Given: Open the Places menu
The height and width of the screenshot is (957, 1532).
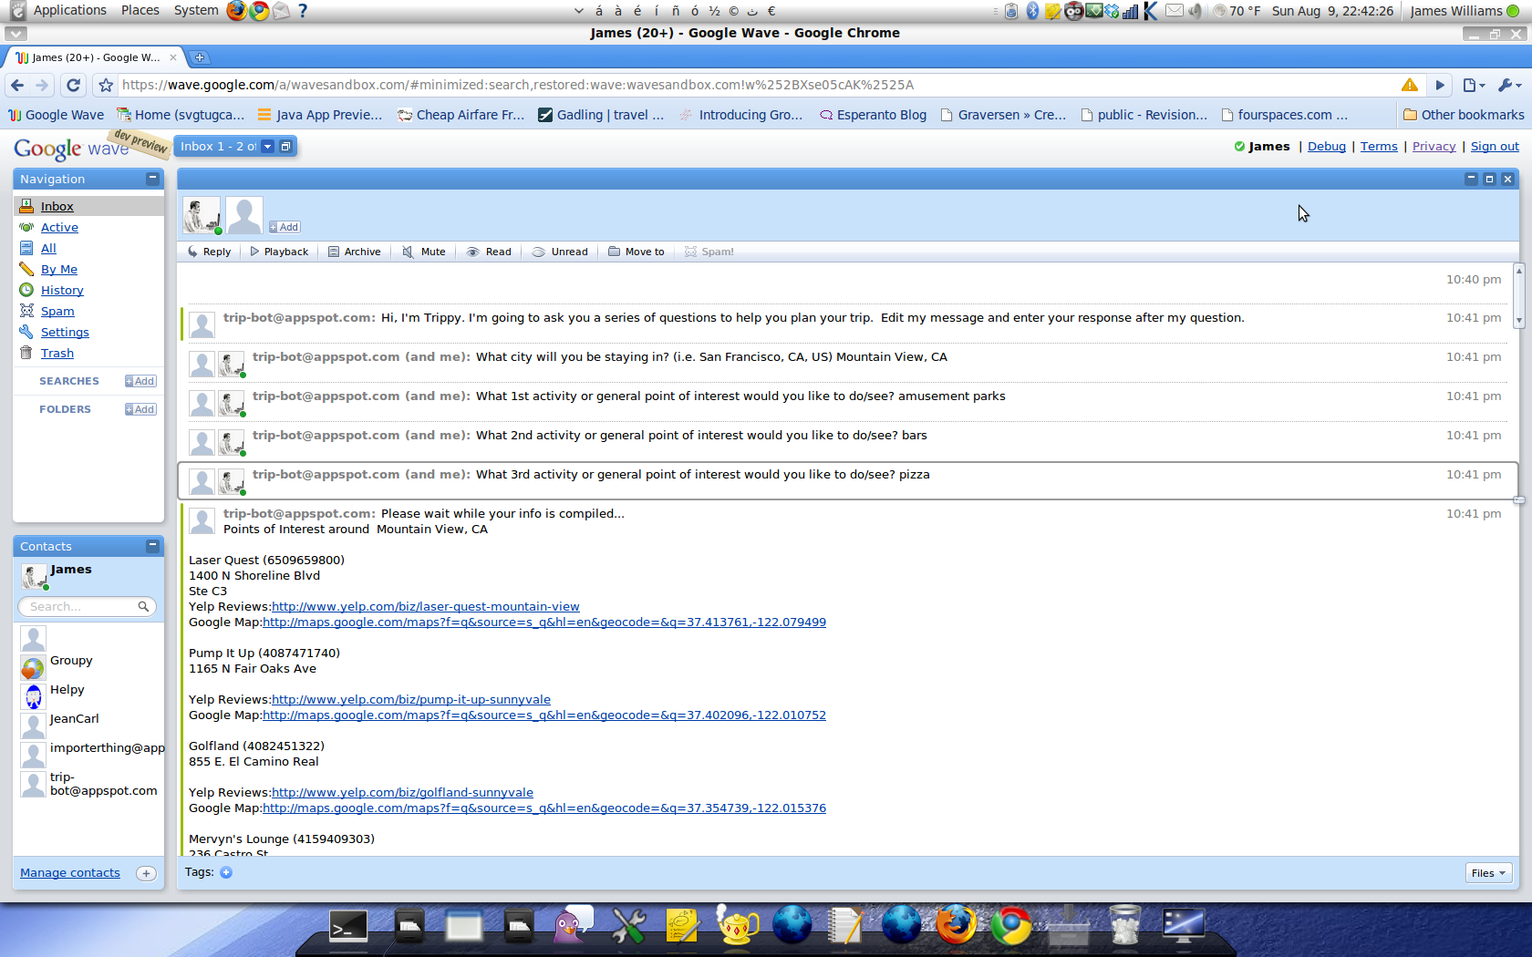Looking at the screenshot, I should tap(140, 10).
